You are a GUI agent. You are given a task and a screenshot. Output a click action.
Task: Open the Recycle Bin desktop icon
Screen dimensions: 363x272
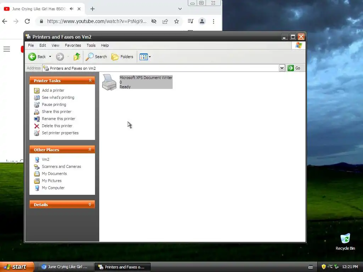[x=345, y=242]
